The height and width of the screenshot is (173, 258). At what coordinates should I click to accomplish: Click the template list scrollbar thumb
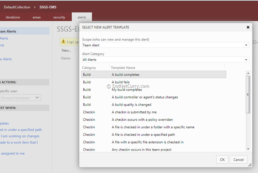[x=248, y=94]
